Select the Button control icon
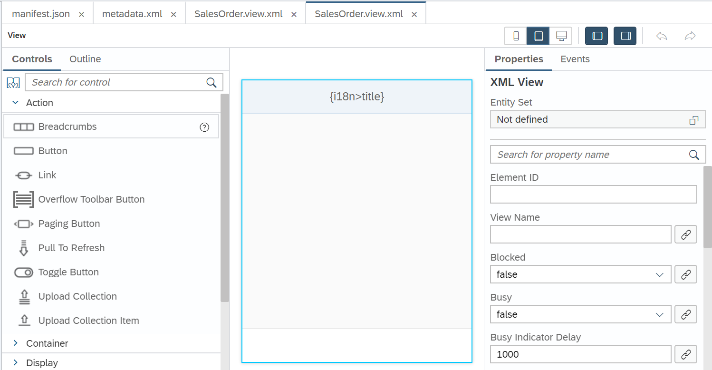This screenshot has height=370, width=712. pyautogui.click(x=24, y=151)
